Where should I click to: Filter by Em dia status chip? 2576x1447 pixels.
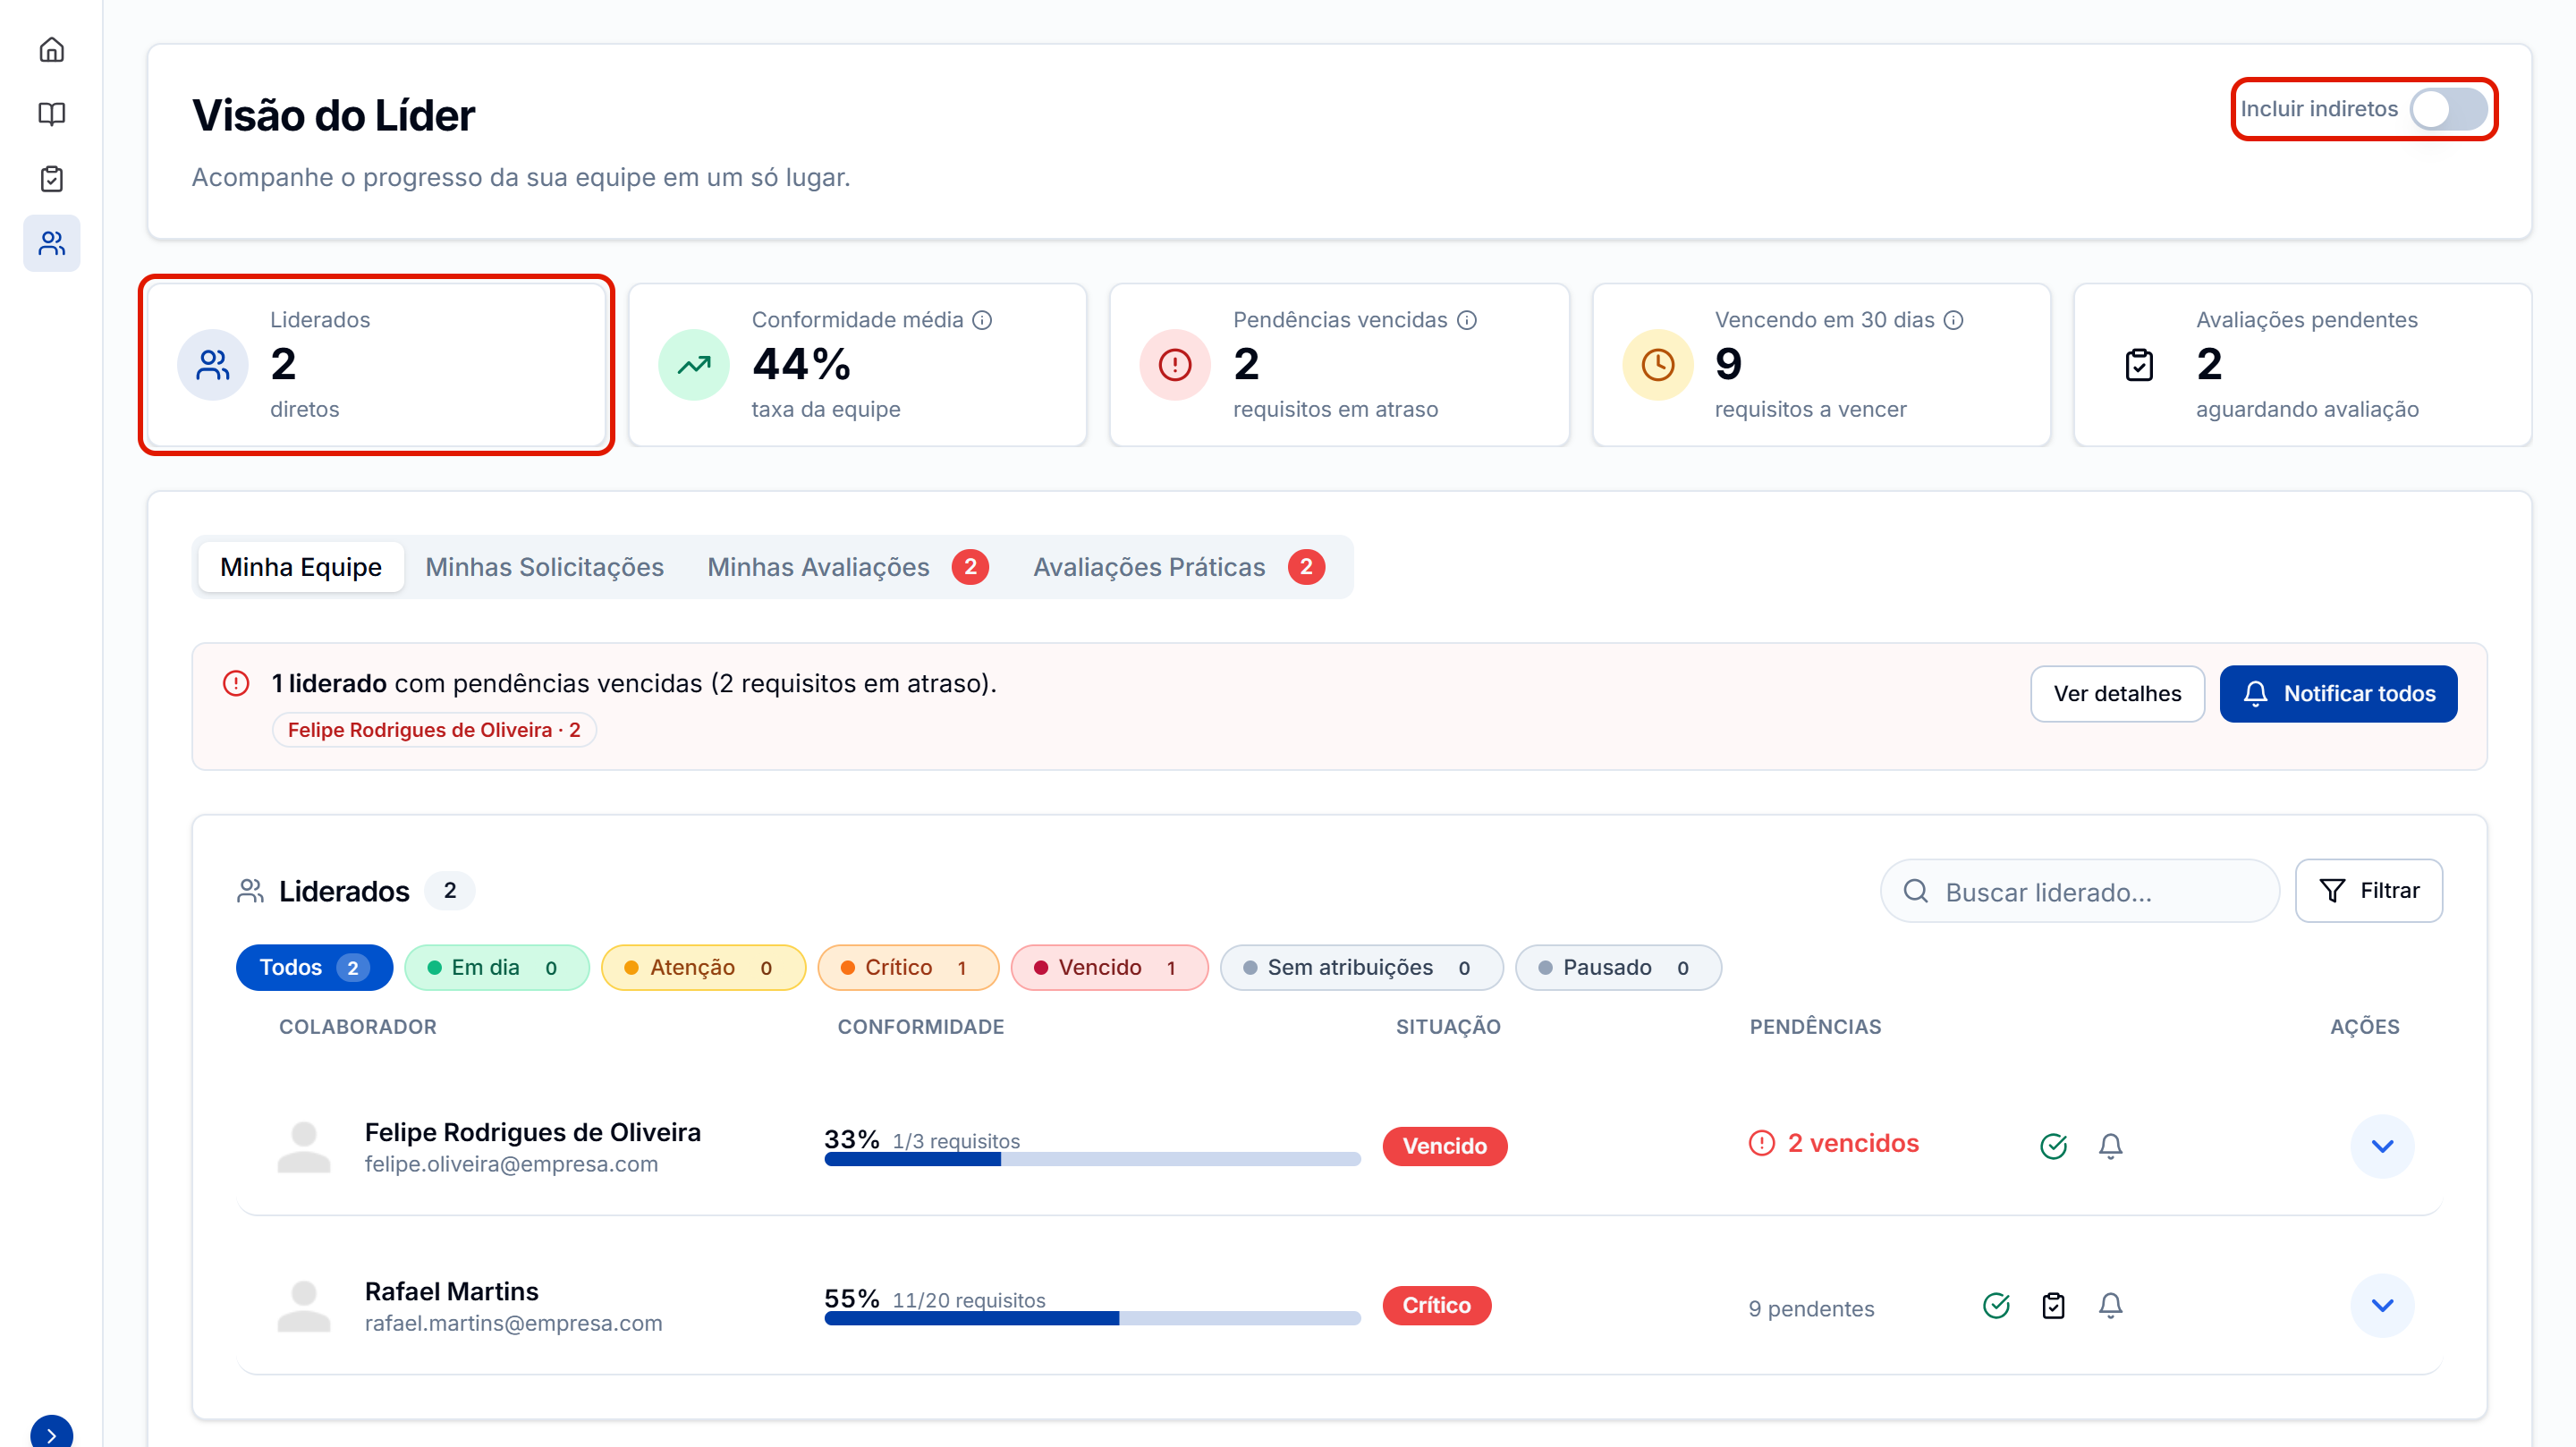point(497,967)
